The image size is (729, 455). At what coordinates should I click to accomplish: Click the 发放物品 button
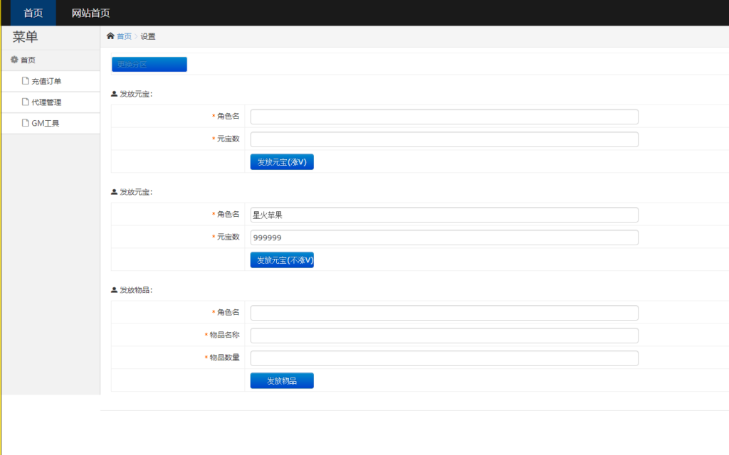(282, 381)
